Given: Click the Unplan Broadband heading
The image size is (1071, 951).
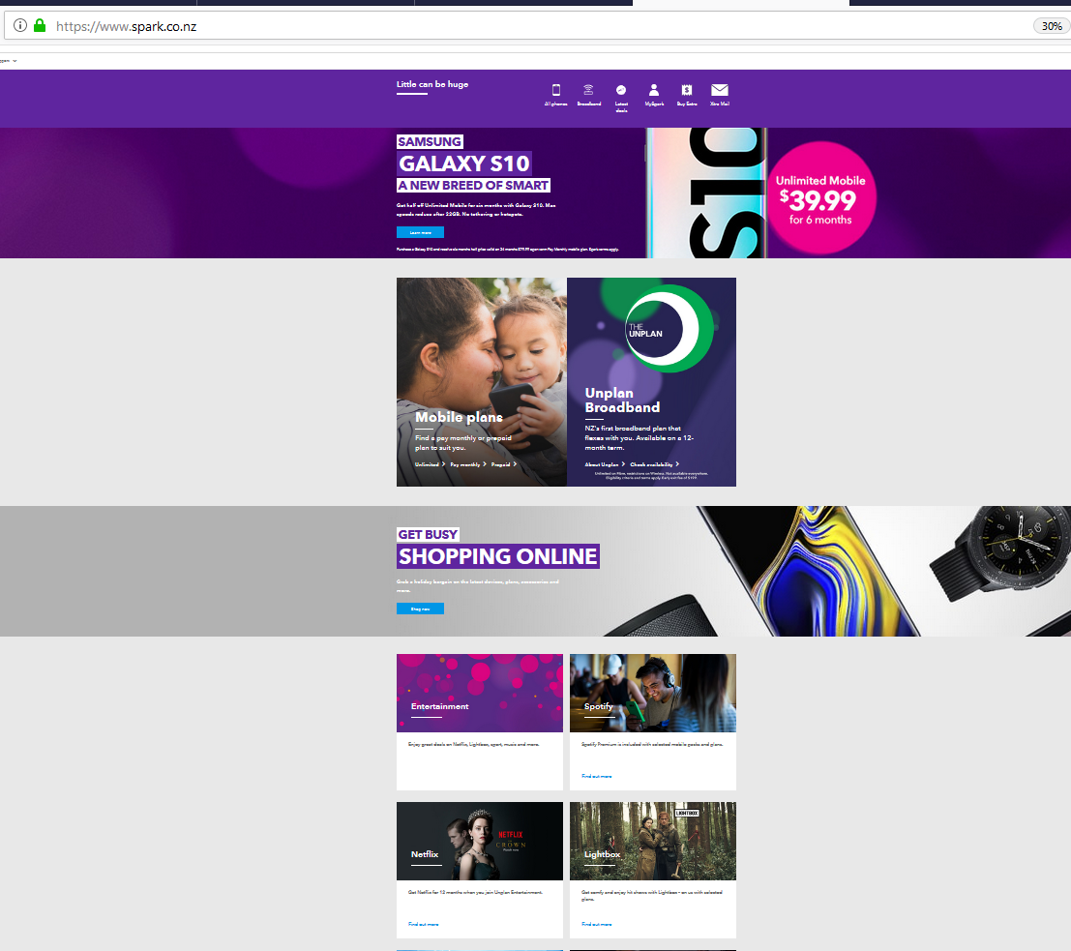Looking at the screenshot, I should [x=622, y=401].
